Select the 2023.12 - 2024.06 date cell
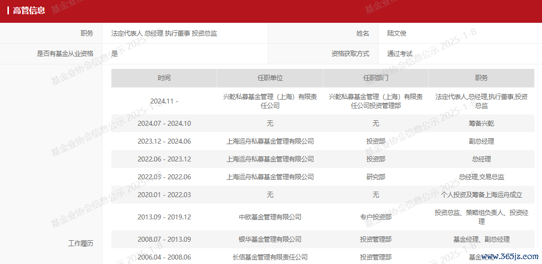Image resolution: width=542 pixels, height=264 pixels. click(164, 141)
